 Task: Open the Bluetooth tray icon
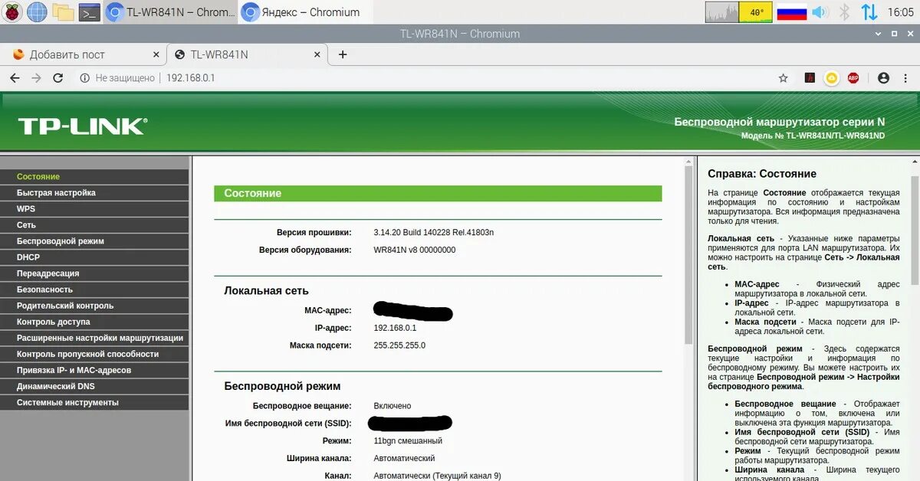pos(845,12)
